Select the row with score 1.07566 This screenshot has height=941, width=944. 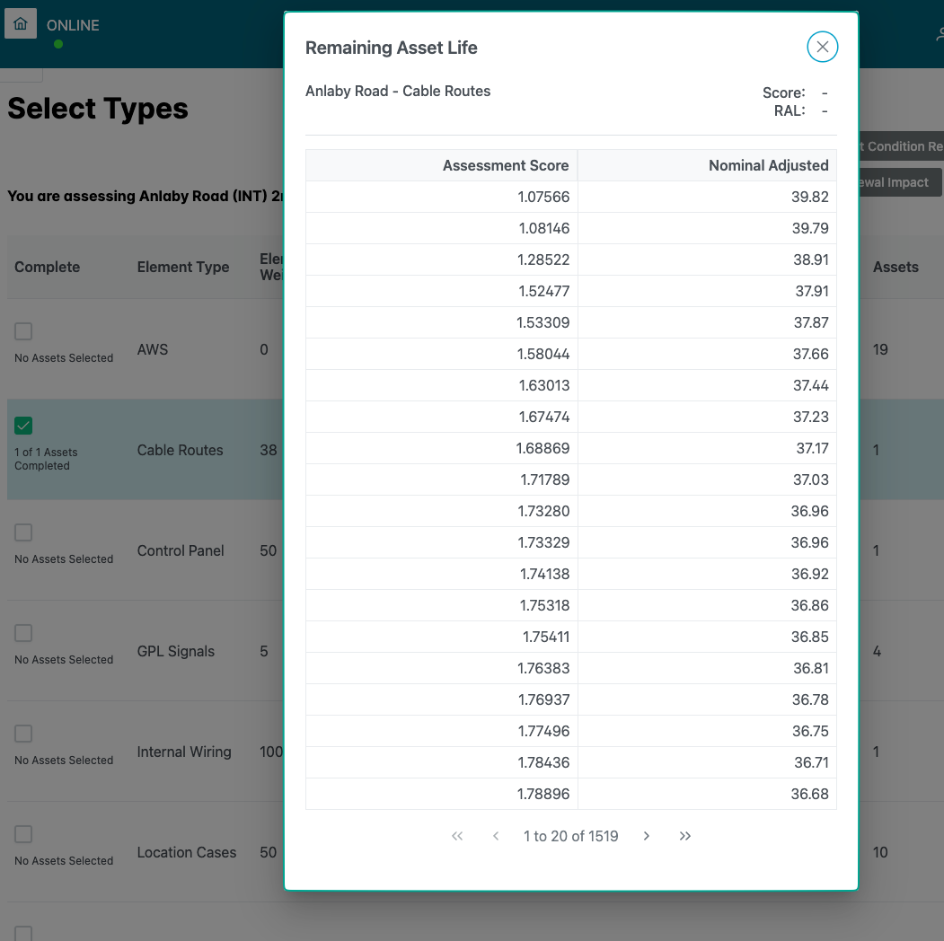[570, 197]
